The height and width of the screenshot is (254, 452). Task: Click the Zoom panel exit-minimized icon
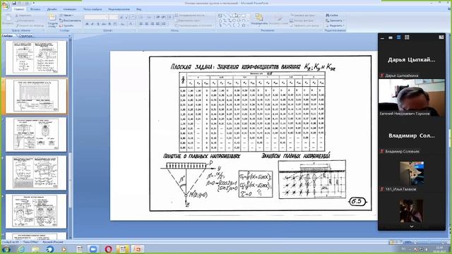441,37
